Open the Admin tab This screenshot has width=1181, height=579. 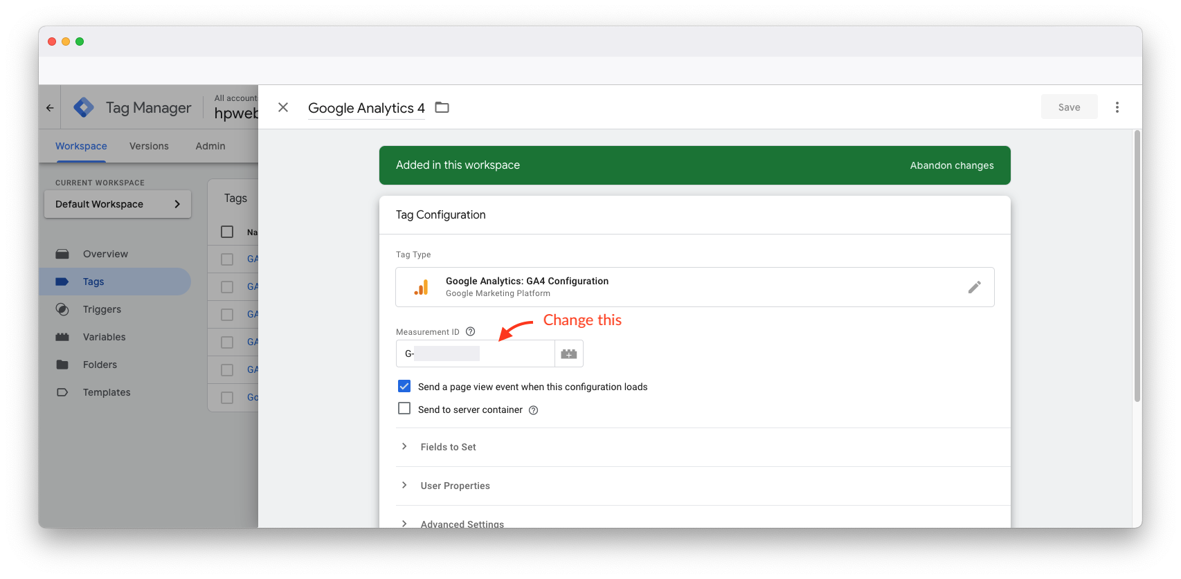pyautogui.click(x=210, y=146)
